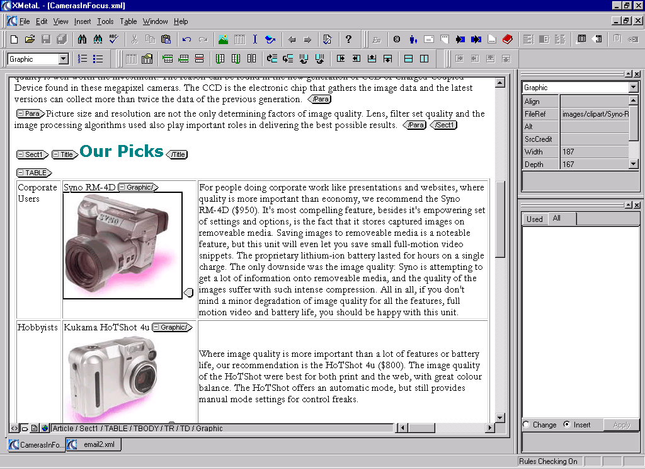Select the Syno RM-4D camera image

[123, 245]
